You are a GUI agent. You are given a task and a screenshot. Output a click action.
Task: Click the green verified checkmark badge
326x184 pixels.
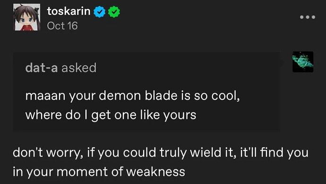[114, 12]
